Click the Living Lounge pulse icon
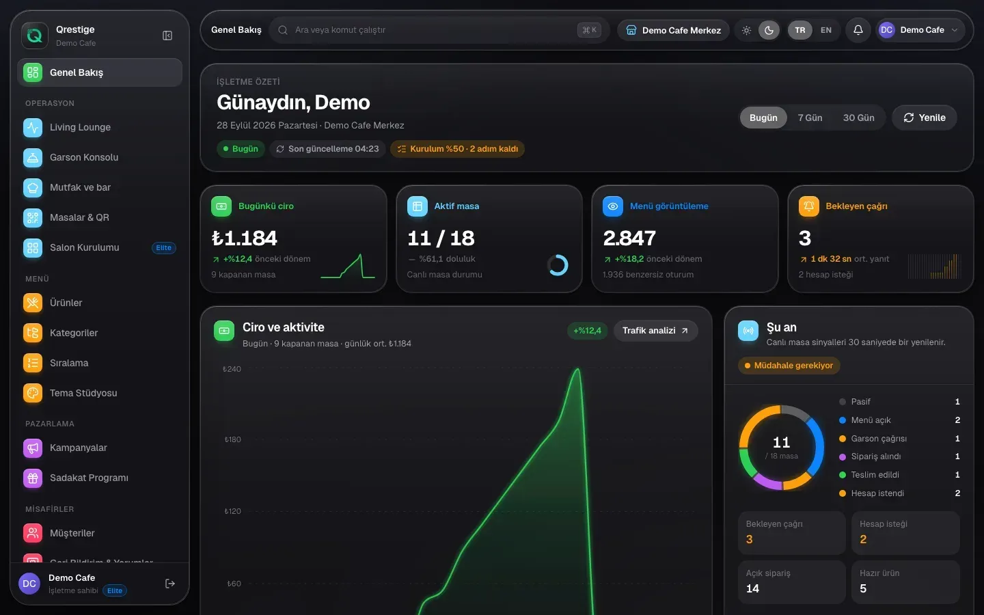Screen dimensions: 984x615 (x=33, y=127)
